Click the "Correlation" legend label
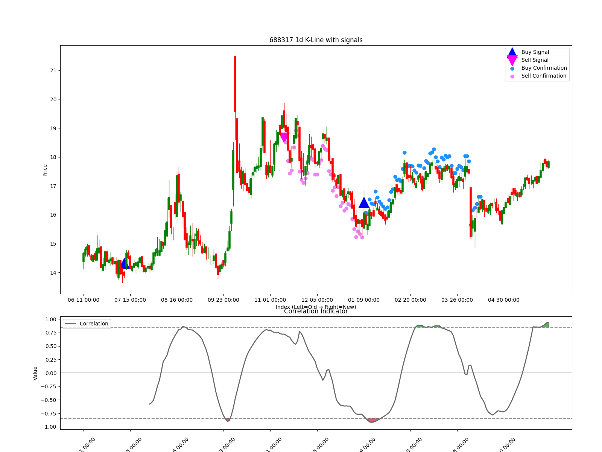602x452 pixels. pyautogui.click(x=94, y=324)
